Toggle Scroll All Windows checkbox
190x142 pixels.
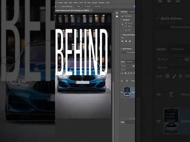pyautogui.click(x=60, y=6)
